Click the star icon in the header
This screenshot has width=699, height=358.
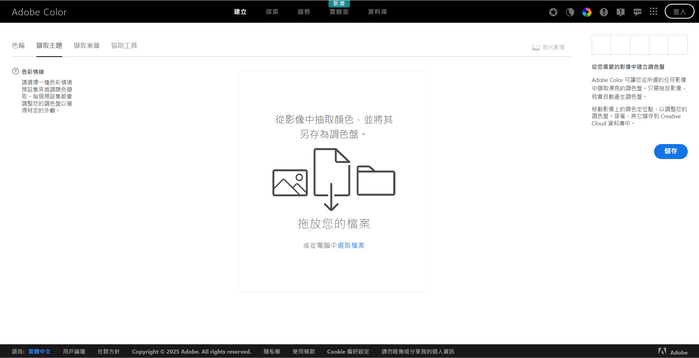553,12
